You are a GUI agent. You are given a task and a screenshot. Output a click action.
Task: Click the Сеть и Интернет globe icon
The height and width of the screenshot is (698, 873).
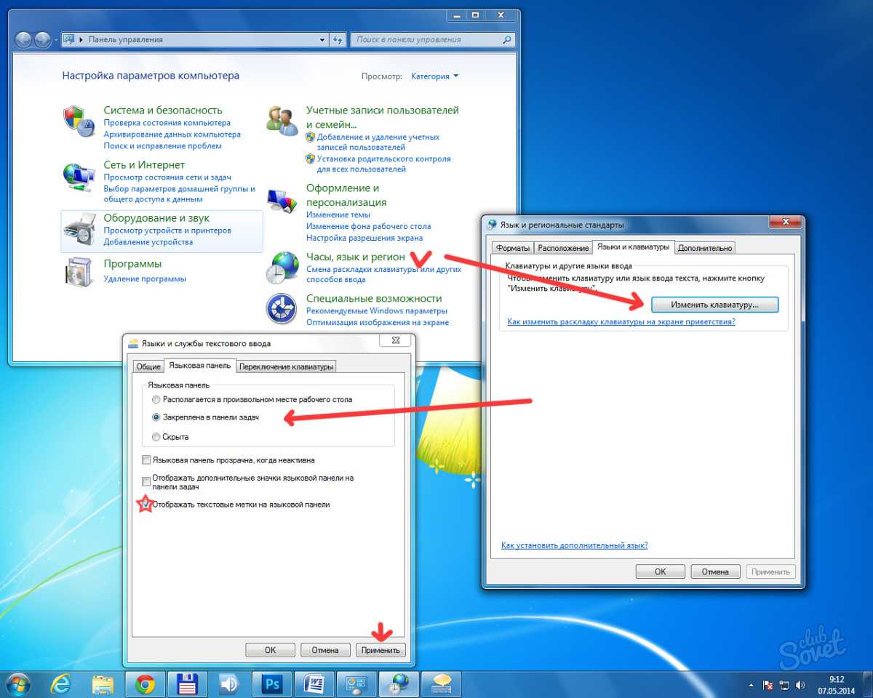point(79,175)
